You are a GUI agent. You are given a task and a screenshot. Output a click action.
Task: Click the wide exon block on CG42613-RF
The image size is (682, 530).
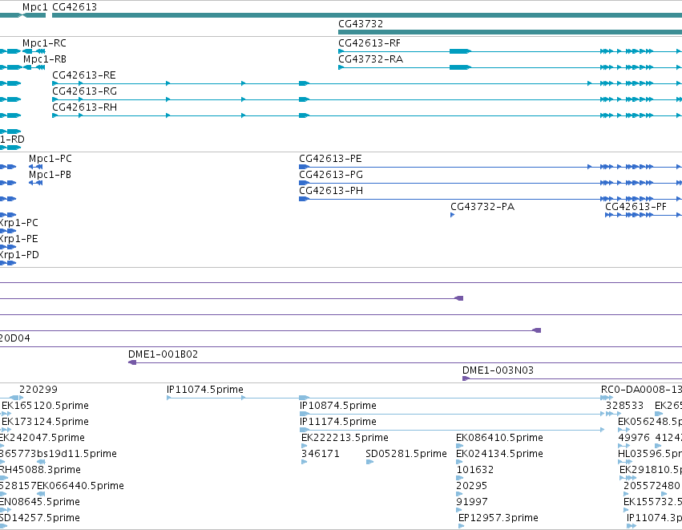(460, 51)
